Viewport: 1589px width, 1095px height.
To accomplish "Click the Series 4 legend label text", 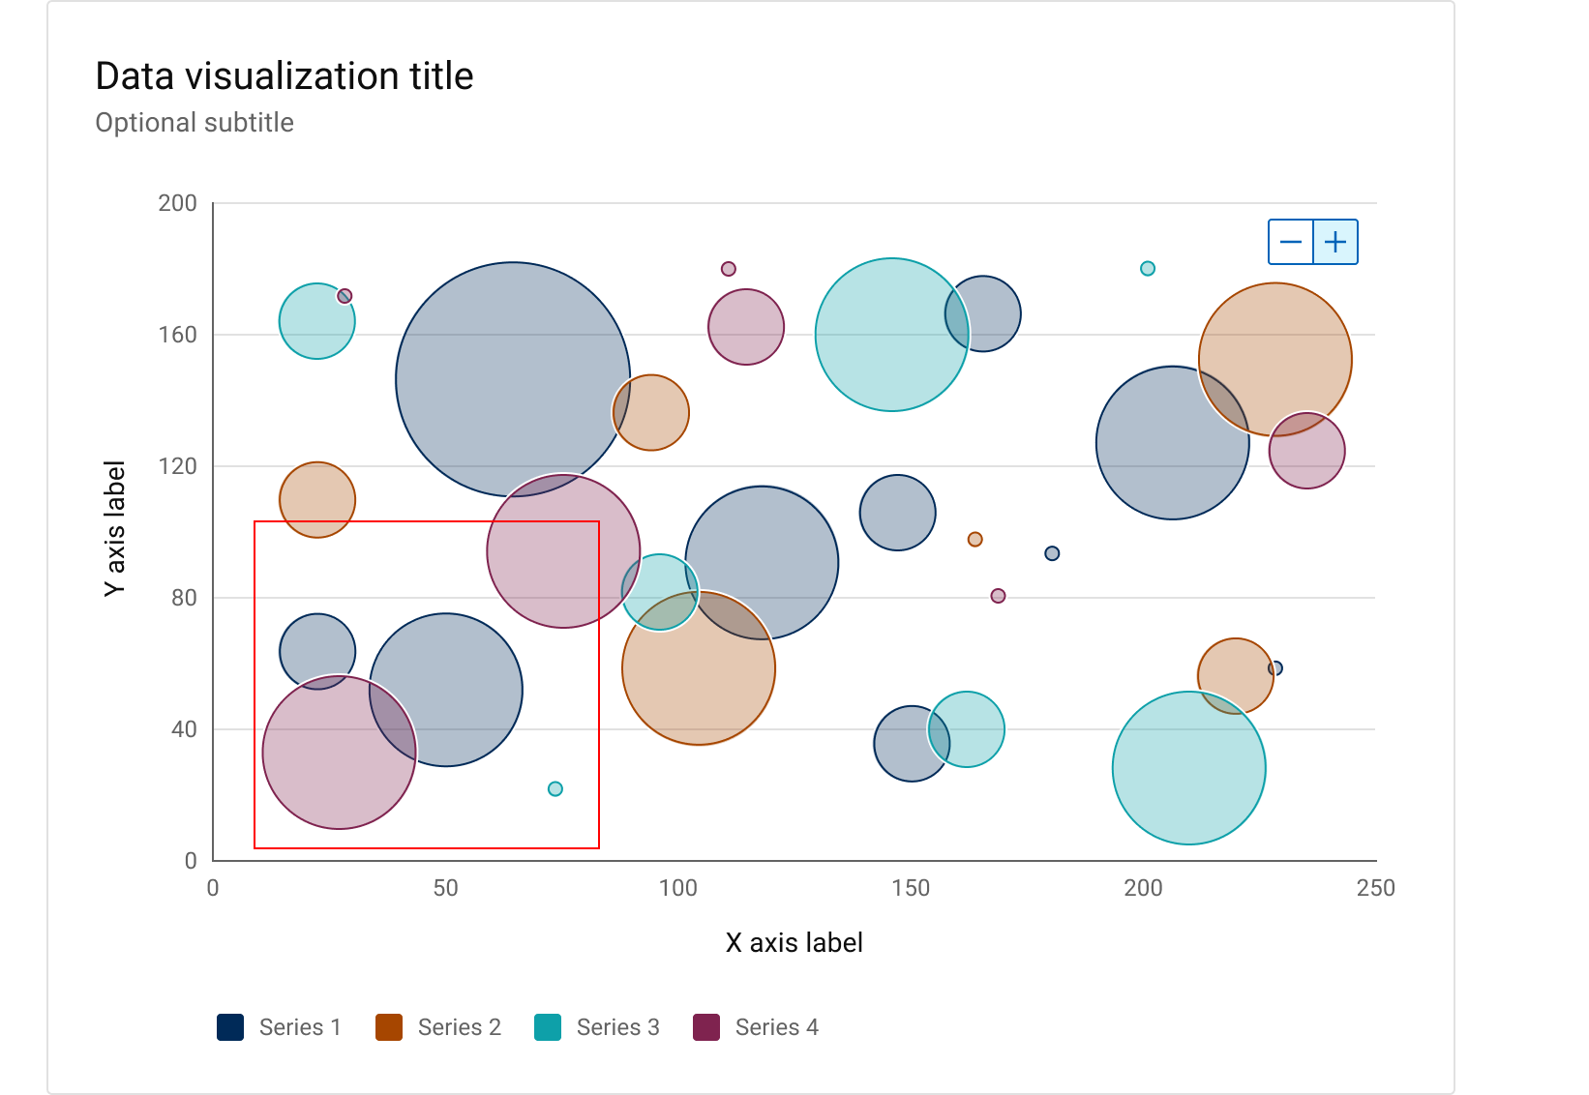I will coord(777,1027).
